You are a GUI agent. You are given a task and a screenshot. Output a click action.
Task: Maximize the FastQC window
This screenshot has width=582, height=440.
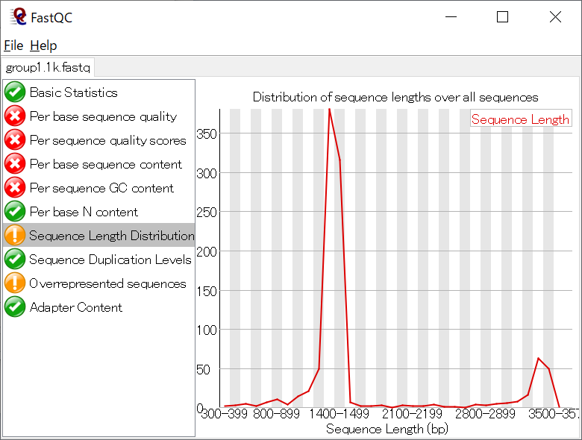pyautogui.click(x=503, y=16)
